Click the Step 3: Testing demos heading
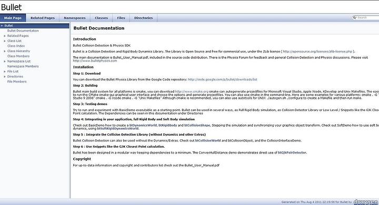Viewport: 379px width, 205px height. pyautogui.click(x=90, y=104)
